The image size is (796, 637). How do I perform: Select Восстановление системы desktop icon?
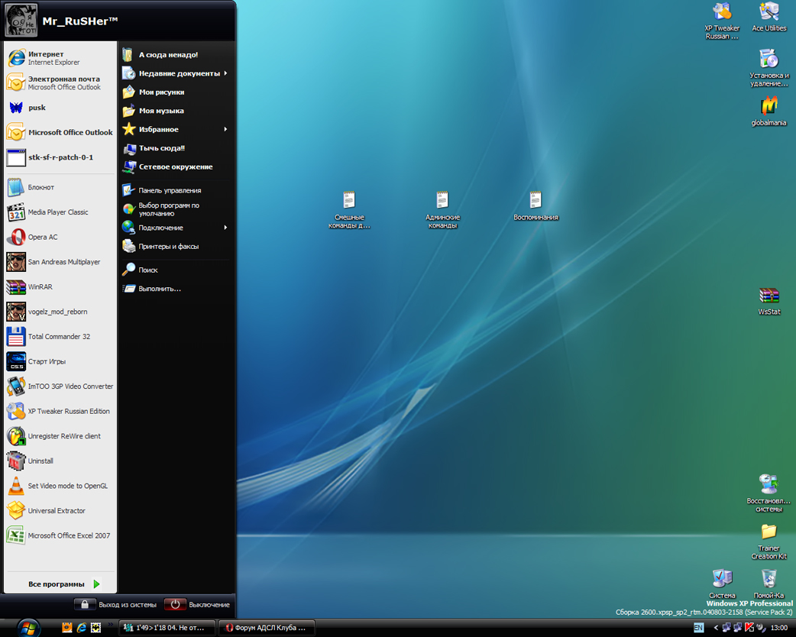769,493
